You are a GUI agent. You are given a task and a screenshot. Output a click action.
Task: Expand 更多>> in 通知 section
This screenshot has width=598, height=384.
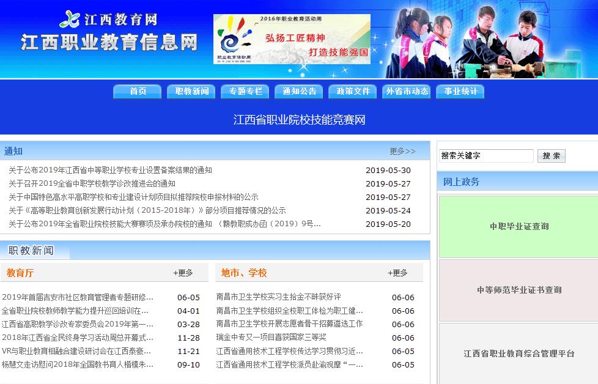click(x=402, y=151)
